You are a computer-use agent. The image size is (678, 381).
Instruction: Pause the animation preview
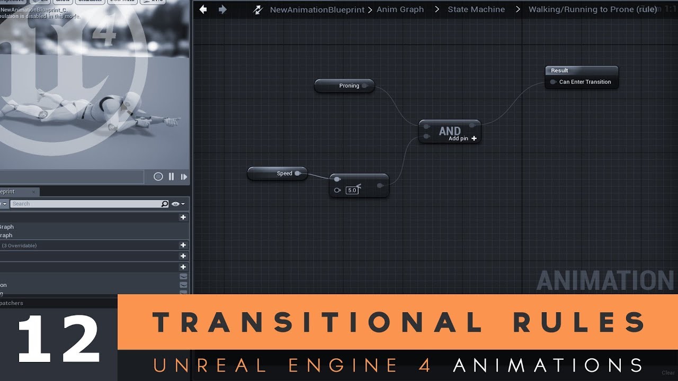coord(171,177)
